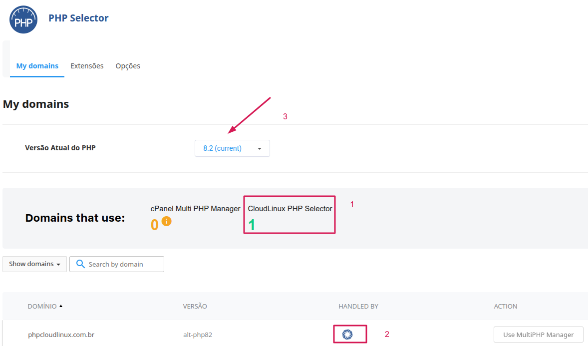Click the alt-php82 version cell
The width and height of the screenshot is (588, 346).
coord(198,335)
